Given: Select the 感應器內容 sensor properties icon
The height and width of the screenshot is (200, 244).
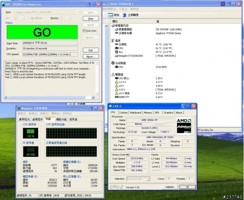Looking at the screenshot, I should 113,26.
